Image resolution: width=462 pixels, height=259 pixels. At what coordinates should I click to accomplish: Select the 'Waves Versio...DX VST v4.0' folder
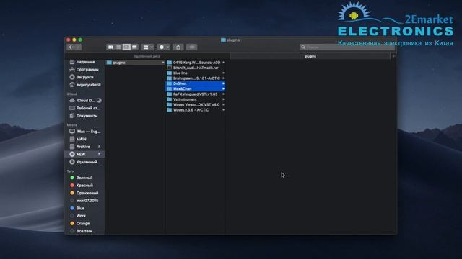coord(196,105)
